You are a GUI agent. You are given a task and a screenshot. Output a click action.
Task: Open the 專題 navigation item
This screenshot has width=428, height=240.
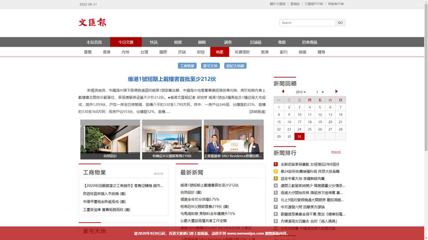[282, 42]
